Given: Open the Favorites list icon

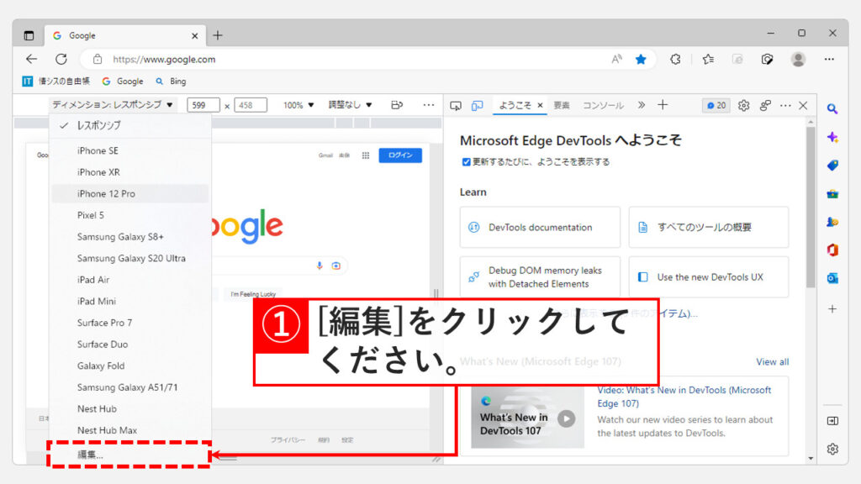Looking at the screenshot, I should tap(708, 60).
